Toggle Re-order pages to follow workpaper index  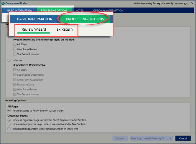tap(9, 110)
